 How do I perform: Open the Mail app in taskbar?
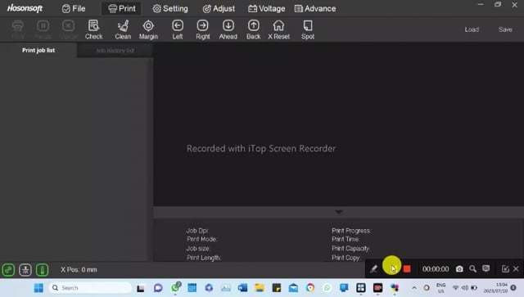(x=293, y=288)
